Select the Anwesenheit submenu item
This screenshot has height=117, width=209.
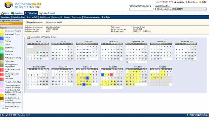pyautogui.click(x=32, y=17)
